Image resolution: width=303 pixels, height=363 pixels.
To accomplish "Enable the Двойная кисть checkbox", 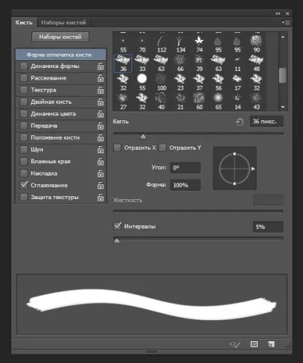I will point(24,102).
